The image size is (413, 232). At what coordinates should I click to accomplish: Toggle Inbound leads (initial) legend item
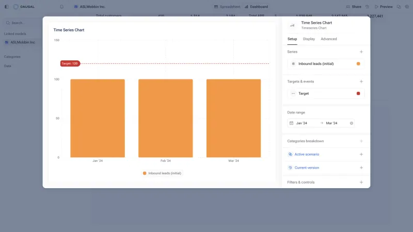(x=162, y=173)
